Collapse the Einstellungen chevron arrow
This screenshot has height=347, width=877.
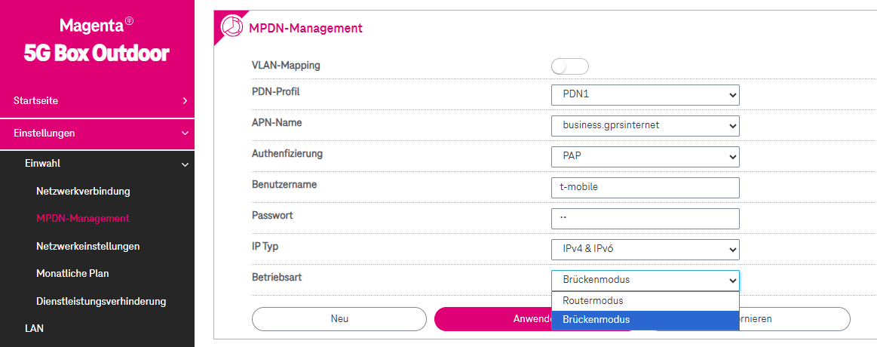tap(186, 134)
